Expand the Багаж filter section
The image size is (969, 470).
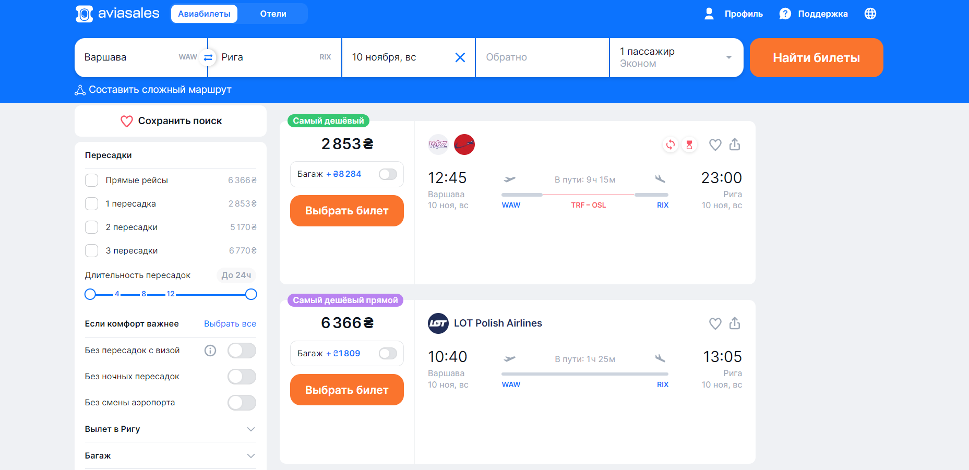coord(170,456)
